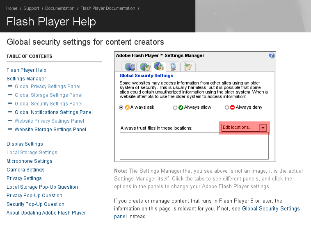Open the Camera Settings link
The width and height of the screenshot is (311, 226).
(x=25, y=170)
